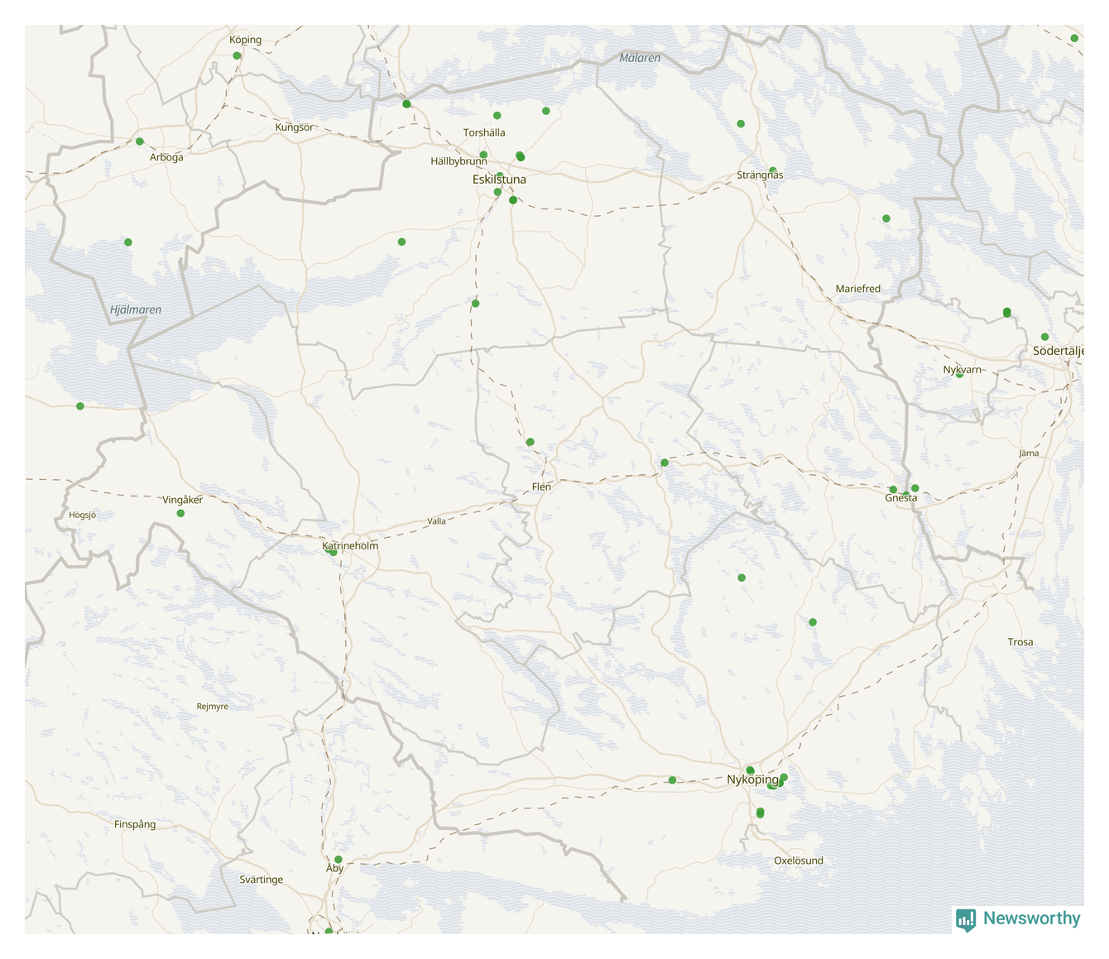Click the Gnesta town label
Image resolution: width=1109 pixels, height=959 pixels.
[901, 498]
